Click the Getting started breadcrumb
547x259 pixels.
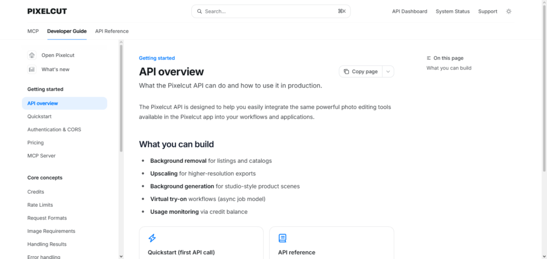click(157, 58)
